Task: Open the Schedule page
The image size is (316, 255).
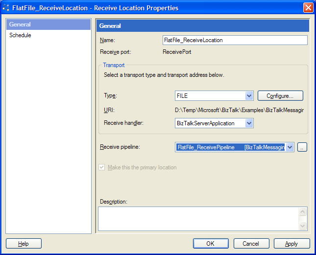Action: (x=20, y=35)
